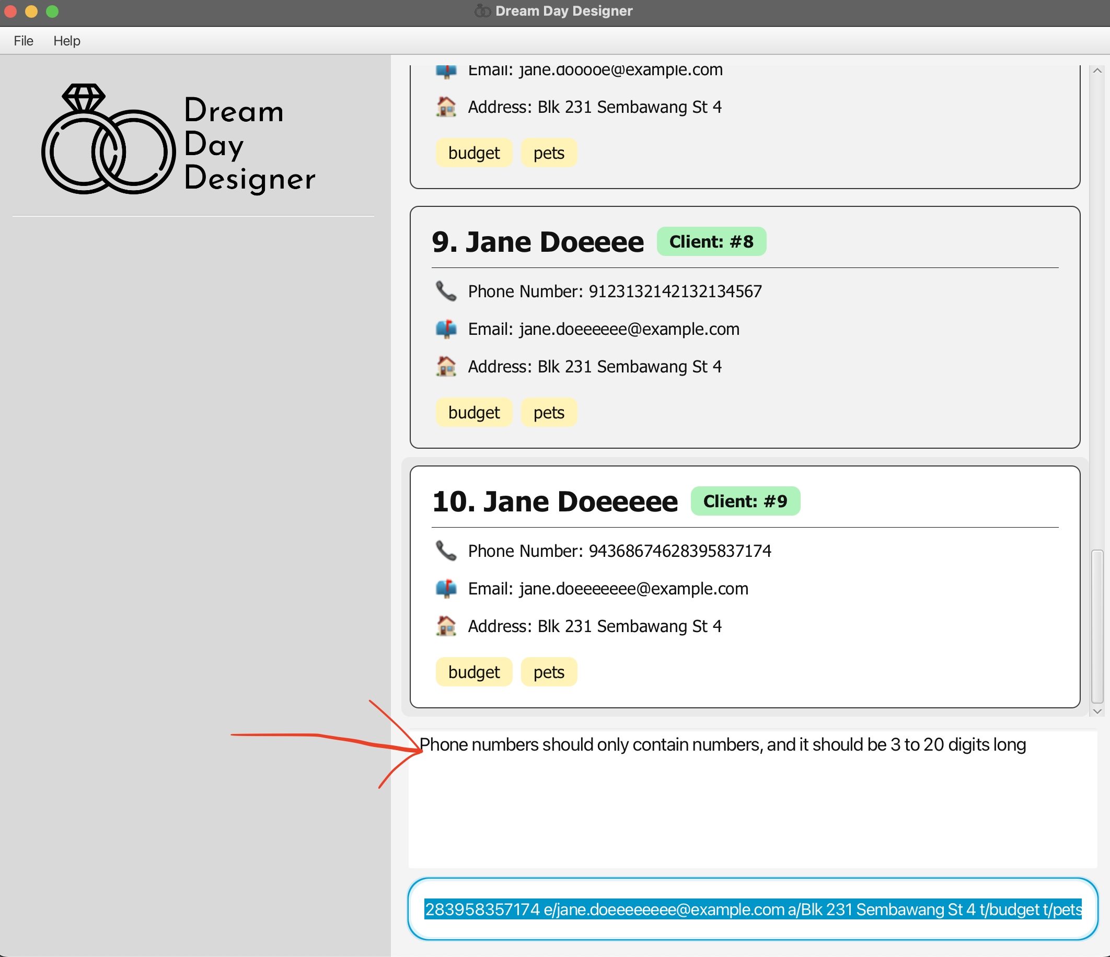
Task: Open the Help menu
Action: (66, 41)
